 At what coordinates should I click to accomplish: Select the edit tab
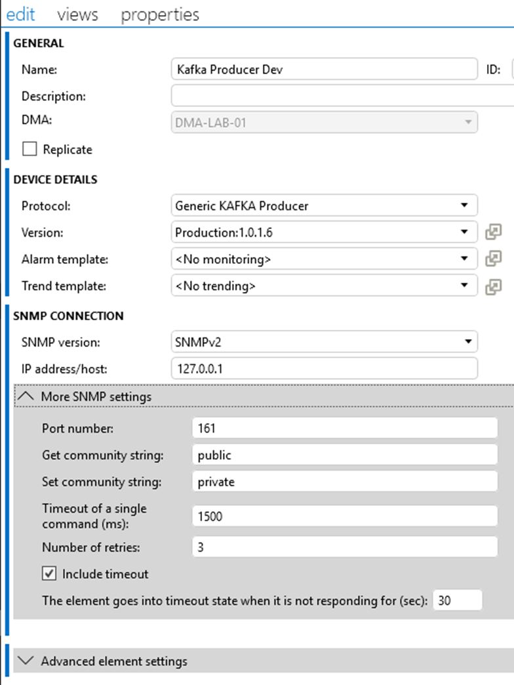(x=20, y=14)
